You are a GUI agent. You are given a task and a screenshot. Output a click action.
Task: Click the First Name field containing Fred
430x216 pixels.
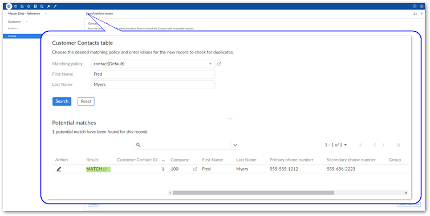pyautogui.click(x=153, y=74)
